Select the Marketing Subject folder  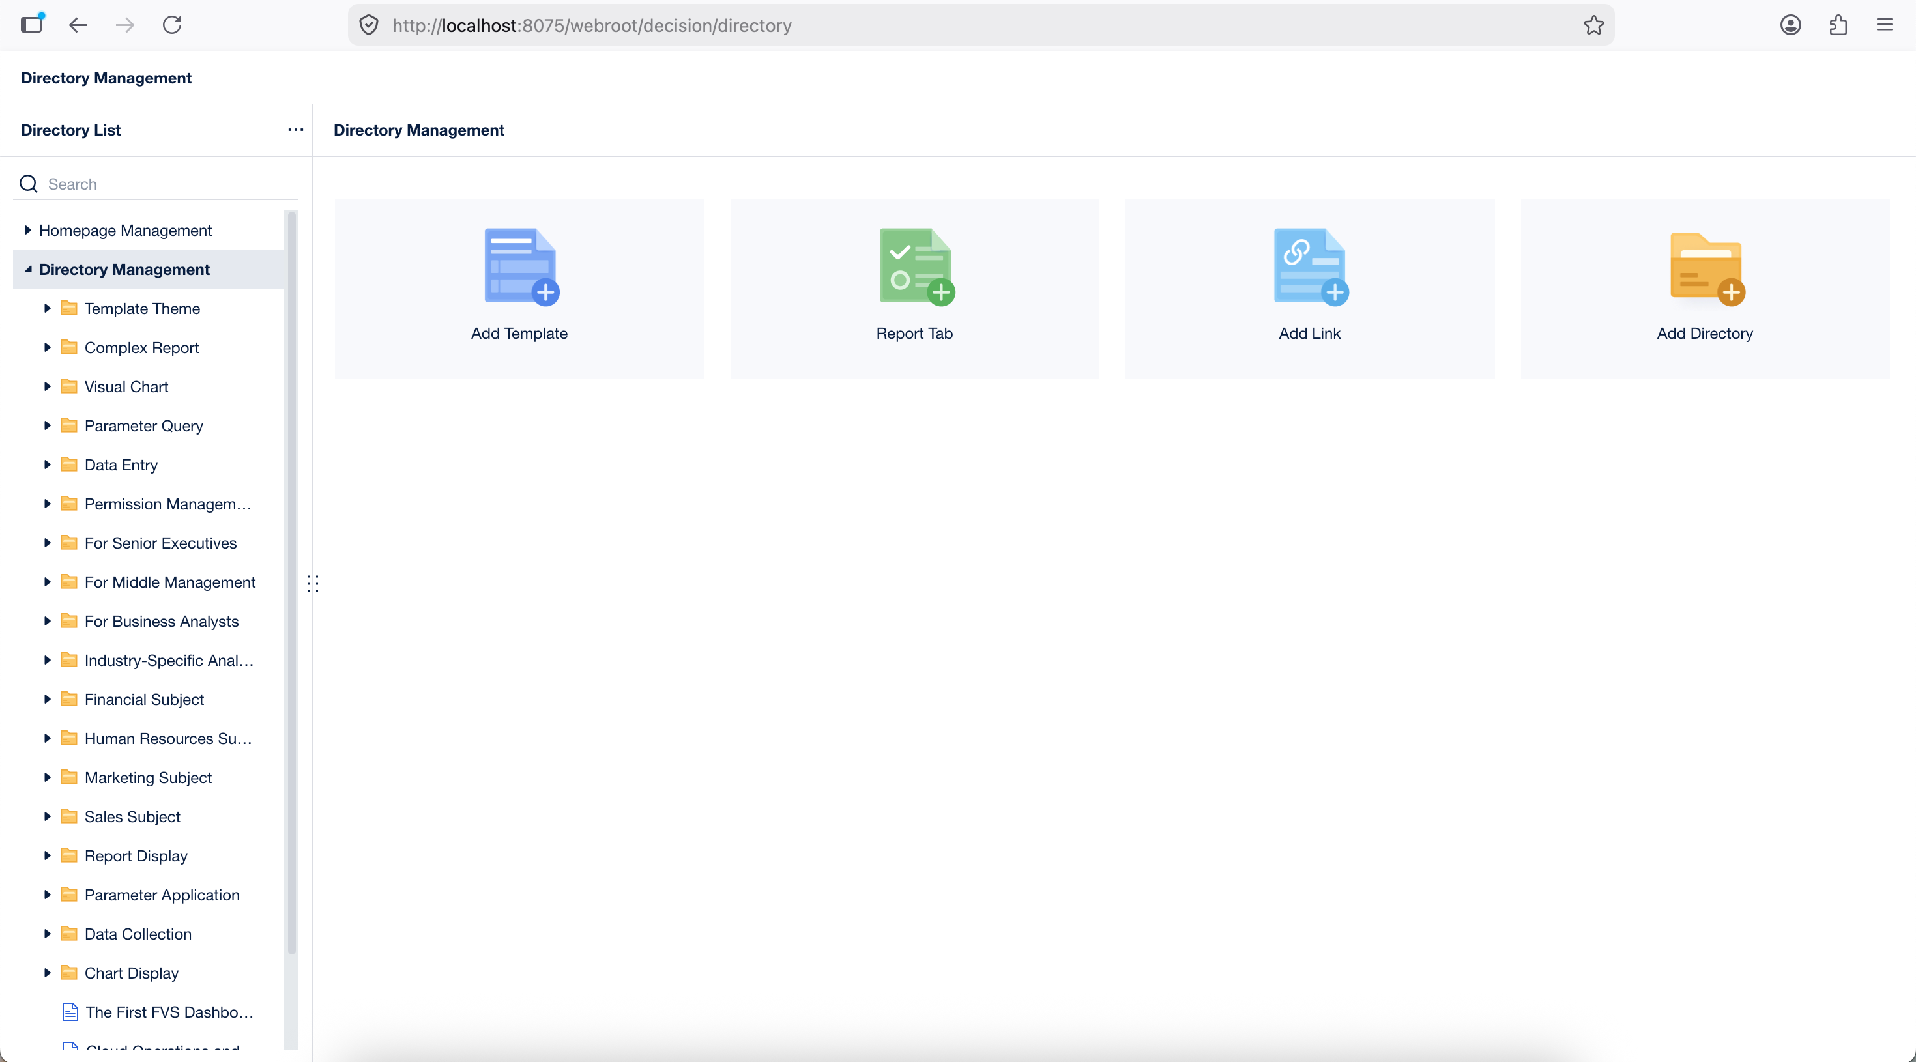(149, 777)
